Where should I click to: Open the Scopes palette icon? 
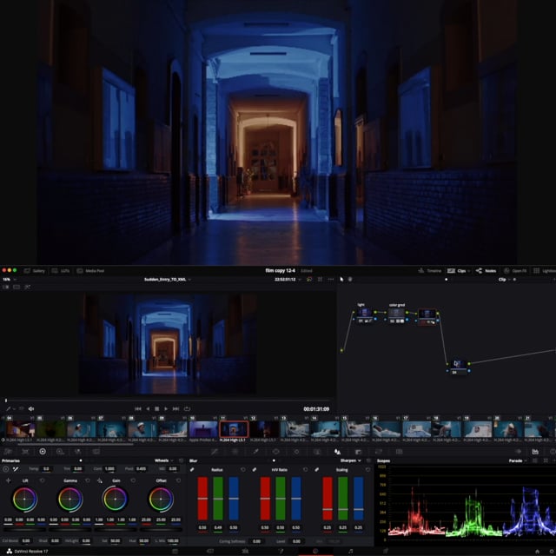tap(535, 452)
